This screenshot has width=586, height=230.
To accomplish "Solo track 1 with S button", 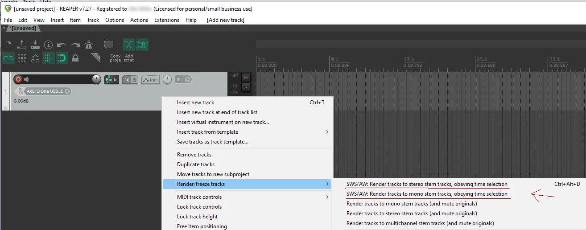I will 246,87.
